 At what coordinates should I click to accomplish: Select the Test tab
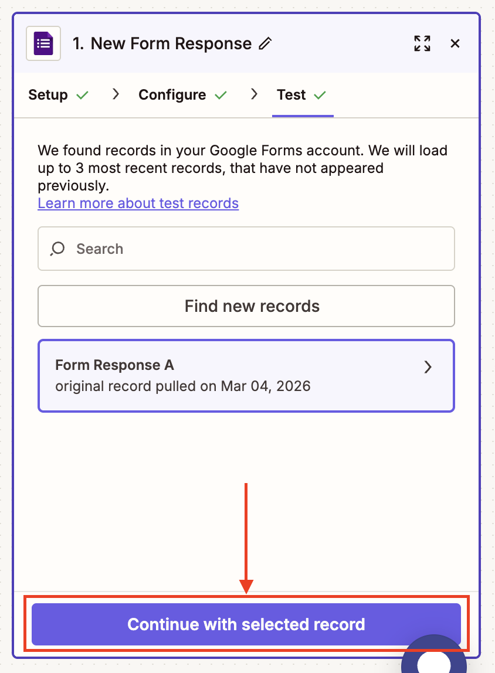pos(291,95)
